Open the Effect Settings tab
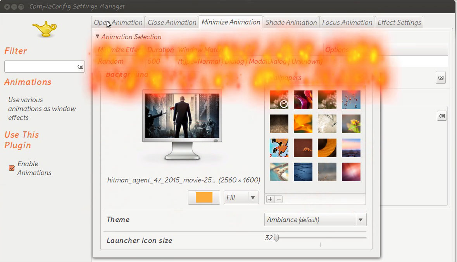457x262 pixels. [x=399, y=22]
